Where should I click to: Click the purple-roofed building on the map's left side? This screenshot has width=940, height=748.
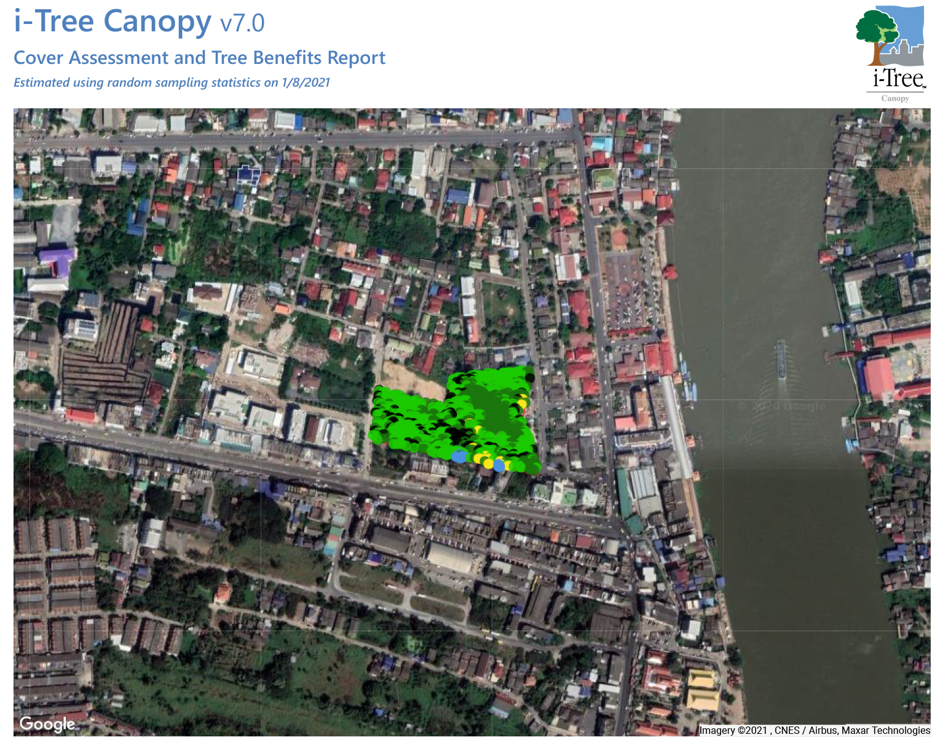(57, 261)
